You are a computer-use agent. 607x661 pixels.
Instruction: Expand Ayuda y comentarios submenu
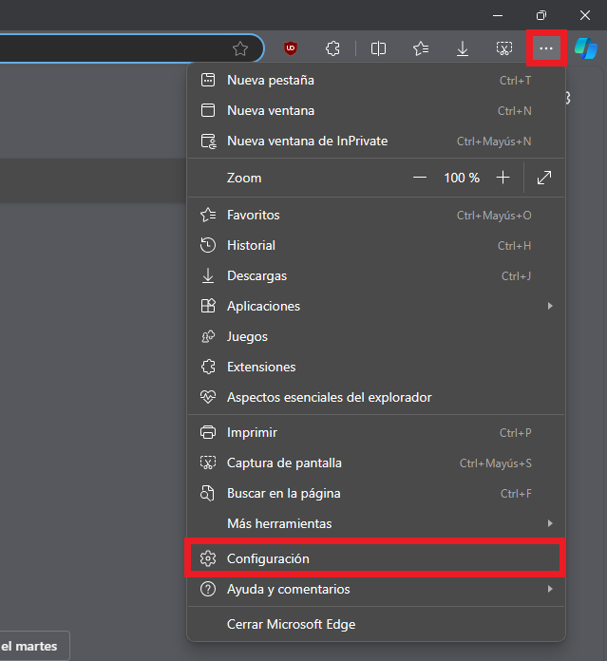click(x=376, y=589)
